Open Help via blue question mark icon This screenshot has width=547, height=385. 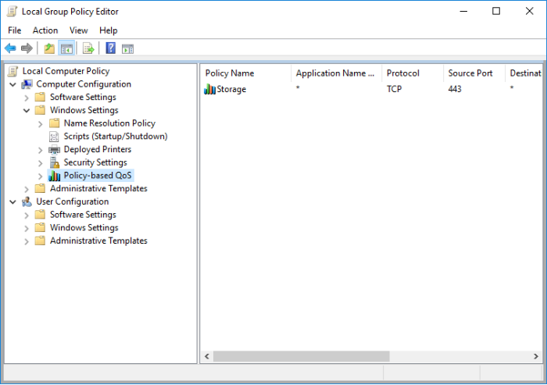point(110,48)
